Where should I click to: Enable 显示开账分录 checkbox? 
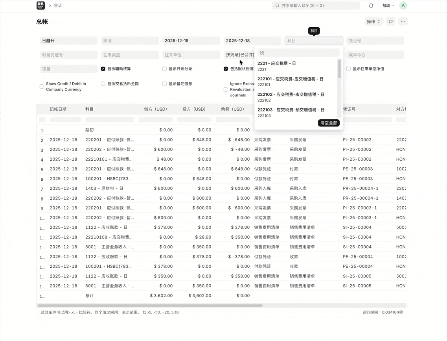tap(164, 69)
